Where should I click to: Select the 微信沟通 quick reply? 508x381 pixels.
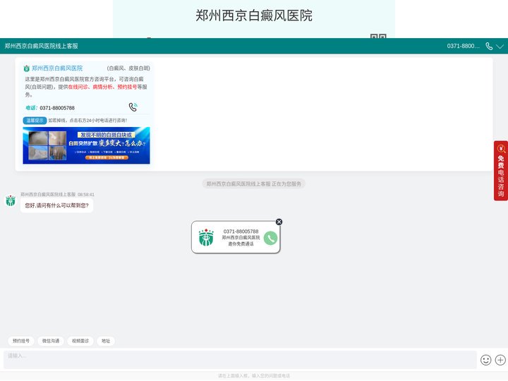pos(51,341)
